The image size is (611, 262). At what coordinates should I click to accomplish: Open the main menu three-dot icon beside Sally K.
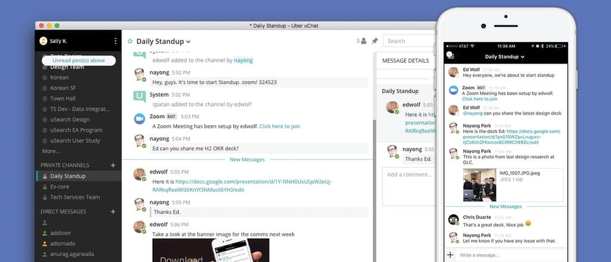115,41
